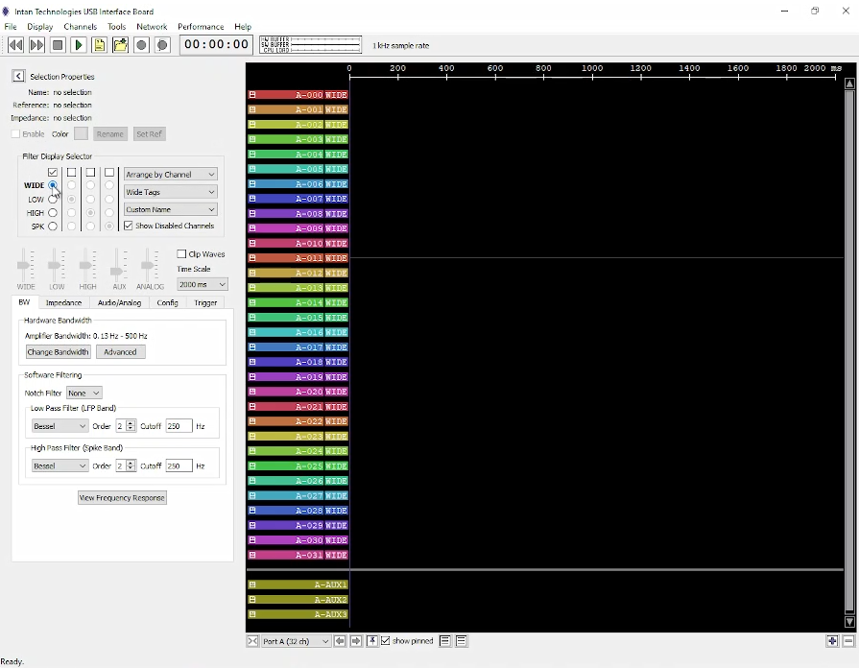
Task: Expand the Notch Filter dropdown
Action: point(84,394)
